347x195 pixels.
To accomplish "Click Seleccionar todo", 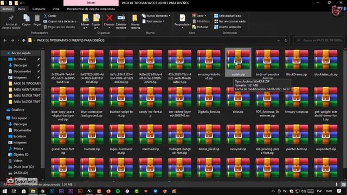I will pyautogui.click(x=227, y=16).
